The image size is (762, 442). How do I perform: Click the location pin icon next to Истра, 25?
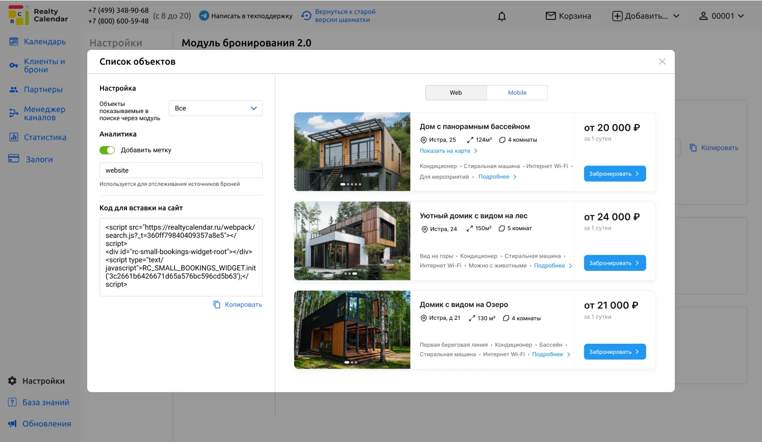pos(423,140)
